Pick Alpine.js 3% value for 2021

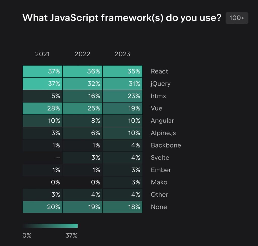[42, 133]
